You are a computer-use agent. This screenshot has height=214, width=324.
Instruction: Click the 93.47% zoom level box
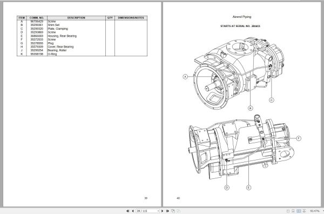(x=315, y=211)
